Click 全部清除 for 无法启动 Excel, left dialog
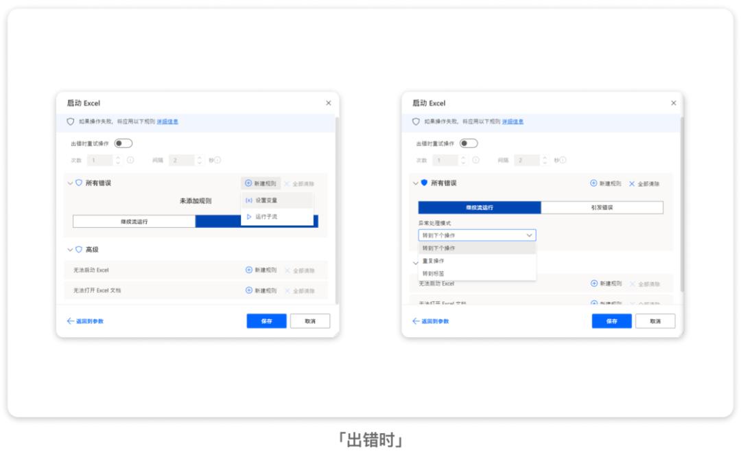 pyautogui.click(x=300, y=270)
